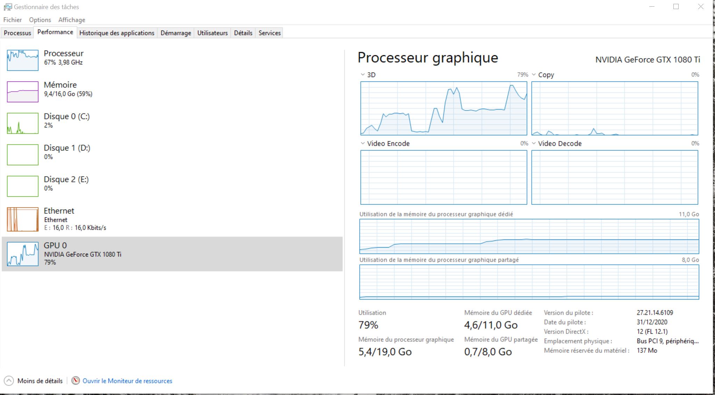Viewport: 715px width, 395px height.
Task: Select Disque 1 (D:) in sidebar
Action: [67, 148]
